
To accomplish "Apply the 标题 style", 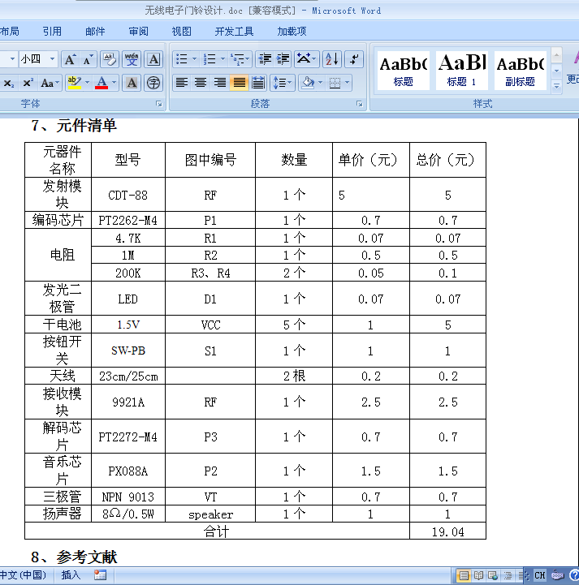I will click(x=403, y=71).
